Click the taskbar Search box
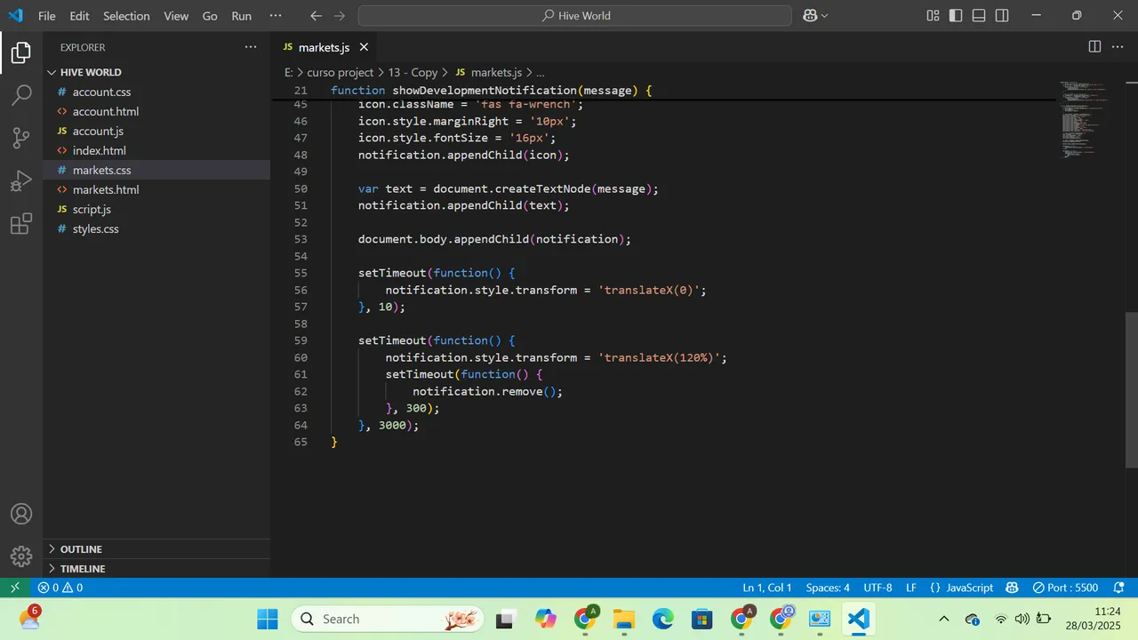The image size is (1138, 640). coord(388,619)
